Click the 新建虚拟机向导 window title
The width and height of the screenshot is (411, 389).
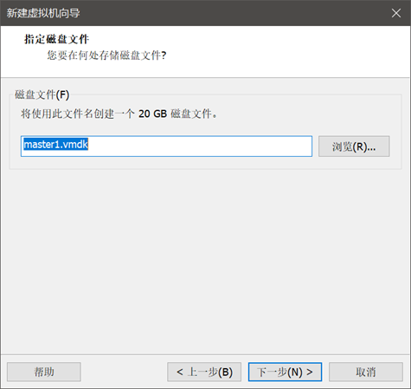point(43,13)
